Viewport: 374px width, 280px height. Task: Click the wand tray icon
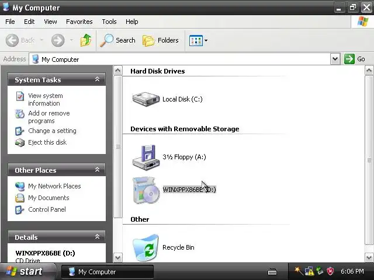(x=299, y=271)
